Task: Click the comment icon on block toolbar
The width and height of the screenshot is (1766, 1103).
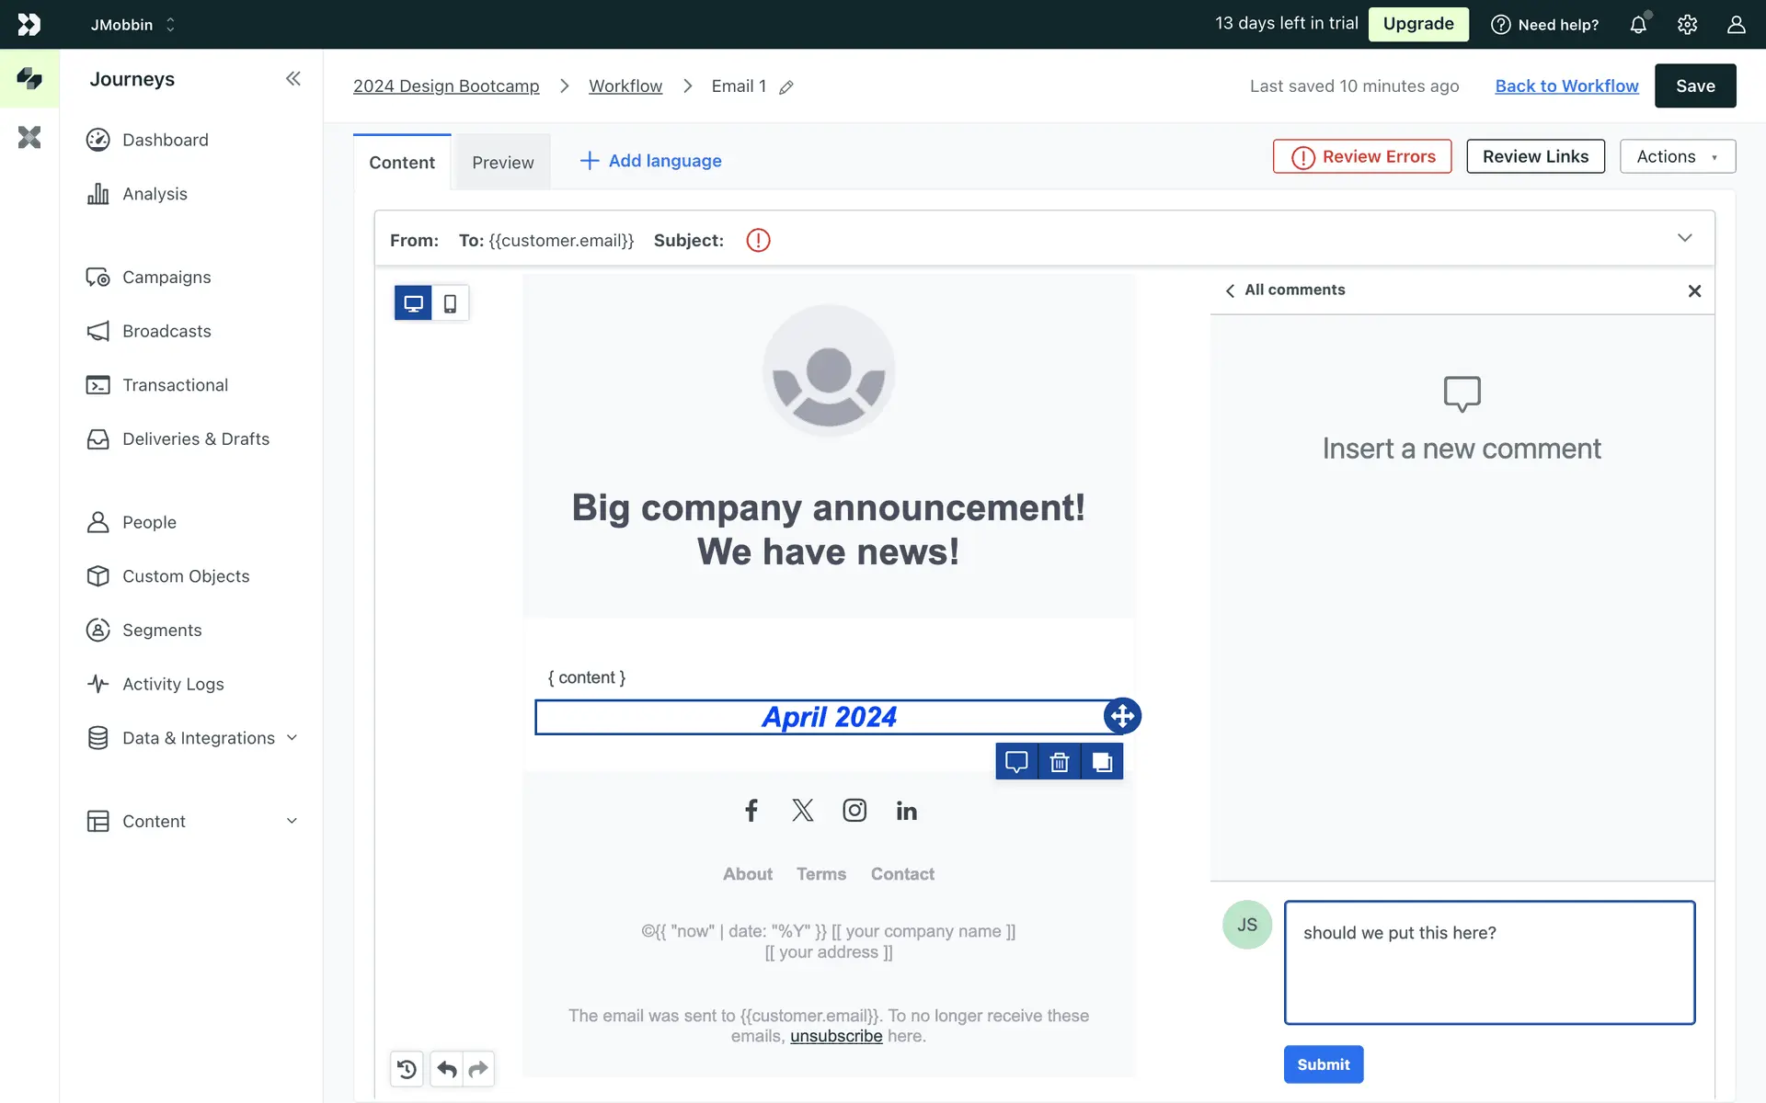Action: pyautogui.click(x=1016, y=762)
